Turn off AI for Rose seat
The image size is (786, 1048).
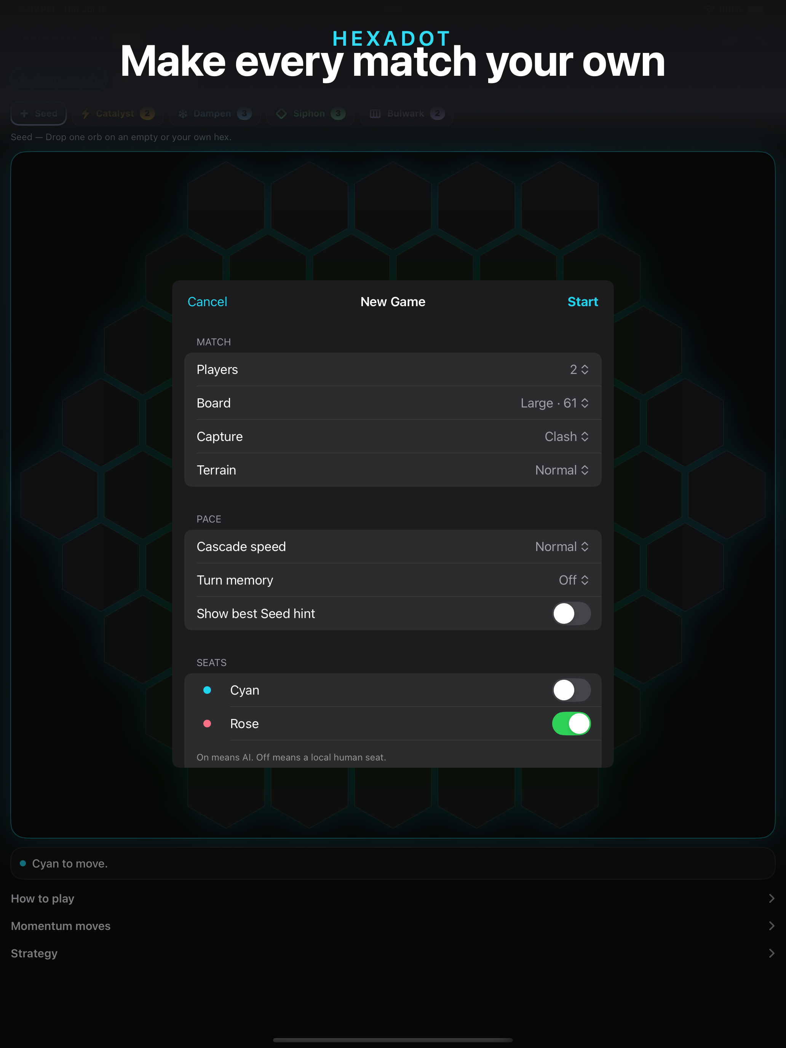571,724
